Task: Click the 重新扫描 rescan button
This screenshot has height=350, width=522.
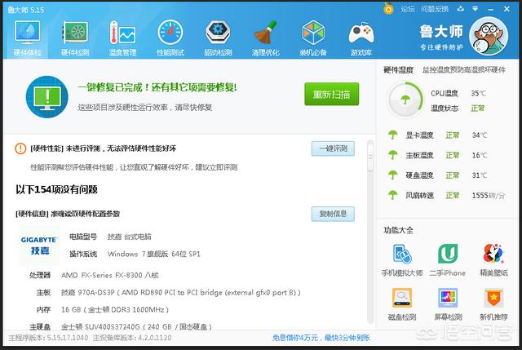Action: (332, 95)
